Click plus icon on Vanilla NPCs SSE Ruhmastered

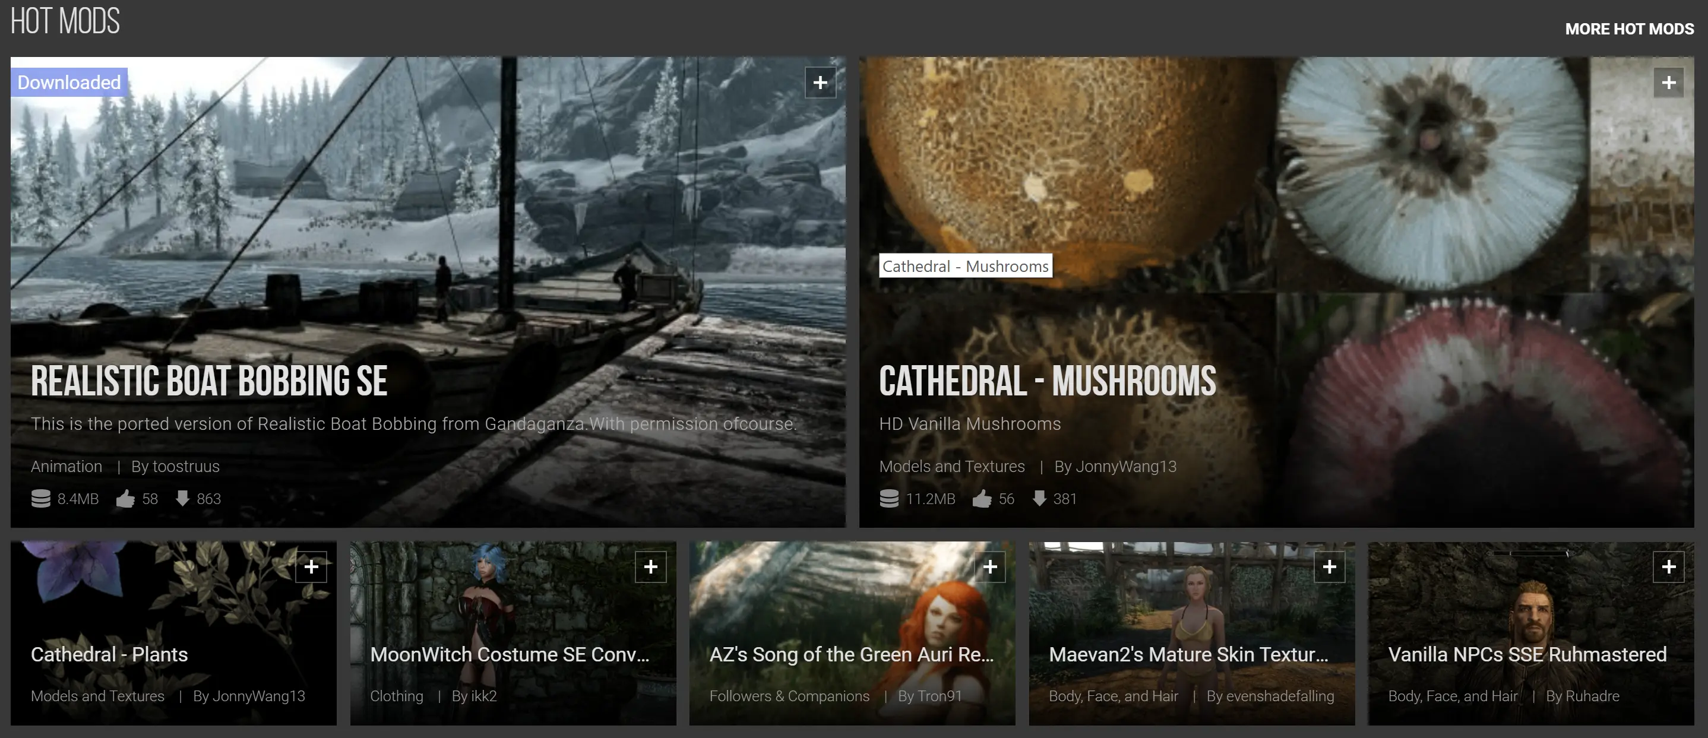(1669, 567)
